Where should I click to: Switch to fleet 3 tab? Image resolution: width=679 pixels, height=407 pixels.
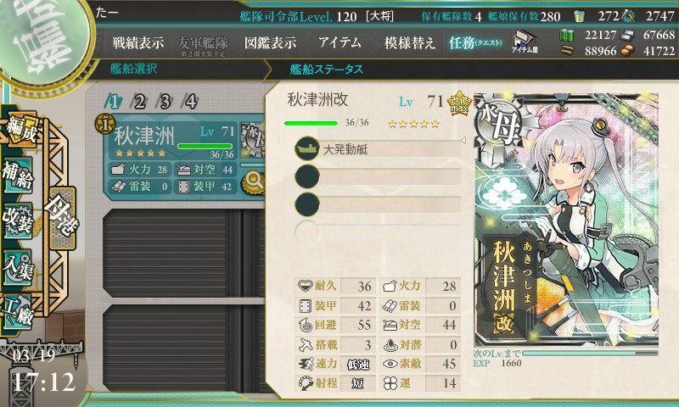point(165,102)
